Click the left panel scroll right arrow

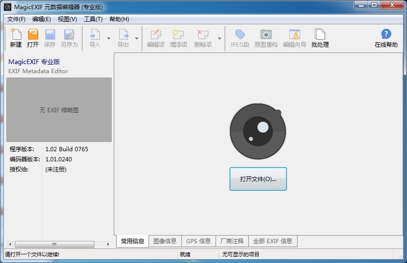click(x=108, y=244)
